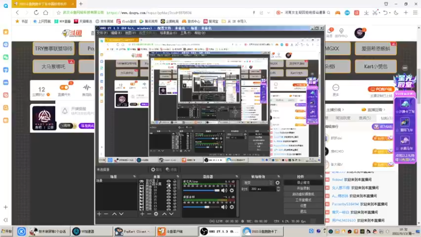Image resolution: width=421 pixels, height=237 pixels.
Task: Move source up in OBS Sources panel
Action: [164, 214]
